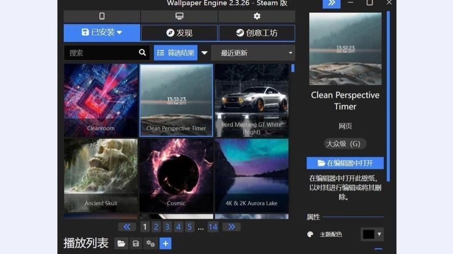Select the Cosmic wallpaper thumbnail
This screenshot has height=254, width=453.
[x=176, y=175]
